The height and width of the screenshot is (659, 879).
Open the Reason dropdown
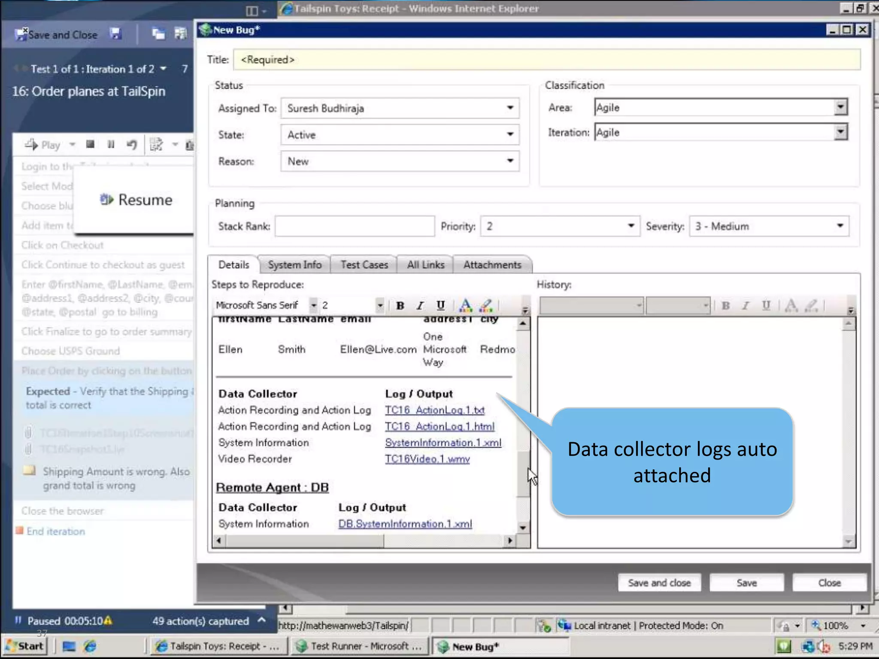coord(510,161)
